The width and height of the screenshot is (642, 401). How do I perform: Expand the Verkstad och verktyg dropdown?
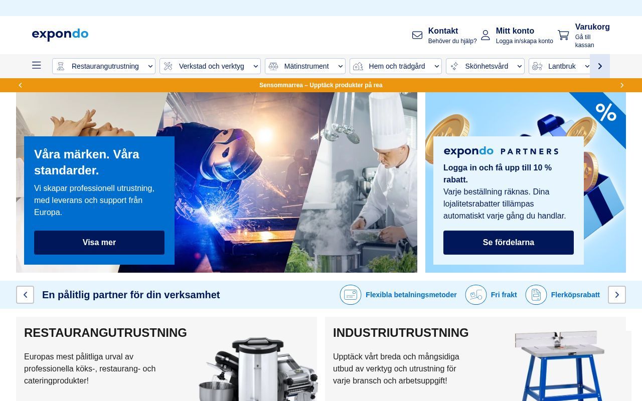click(x=256, y=66)
